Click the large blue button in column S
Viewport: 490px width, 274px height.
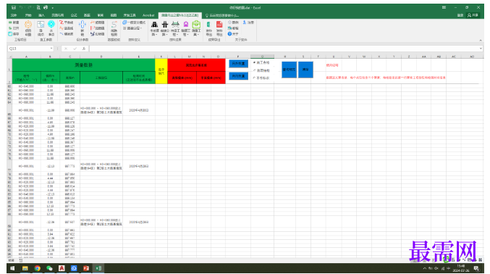pos(305,70)
